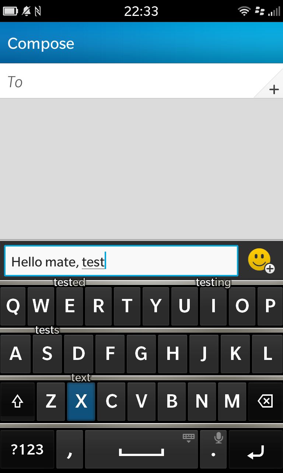
Task: Click the message text field
Action: point(121,261)
